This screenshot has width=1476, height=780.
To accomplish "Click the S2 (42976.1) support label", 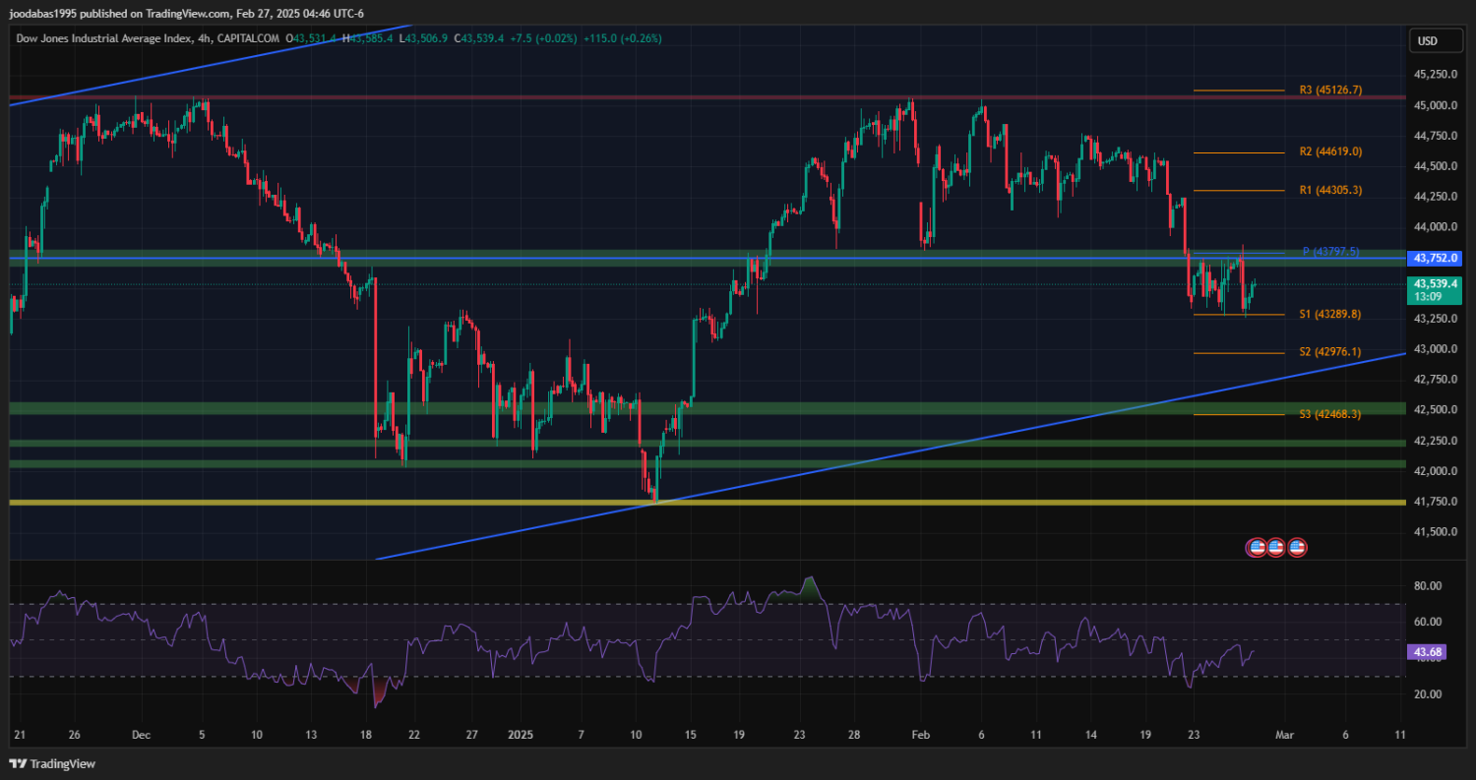I will (1329, 352).
